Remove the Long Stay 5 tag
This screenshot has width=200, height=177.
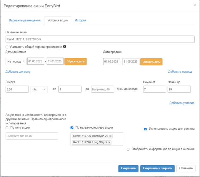coord(109,142)
